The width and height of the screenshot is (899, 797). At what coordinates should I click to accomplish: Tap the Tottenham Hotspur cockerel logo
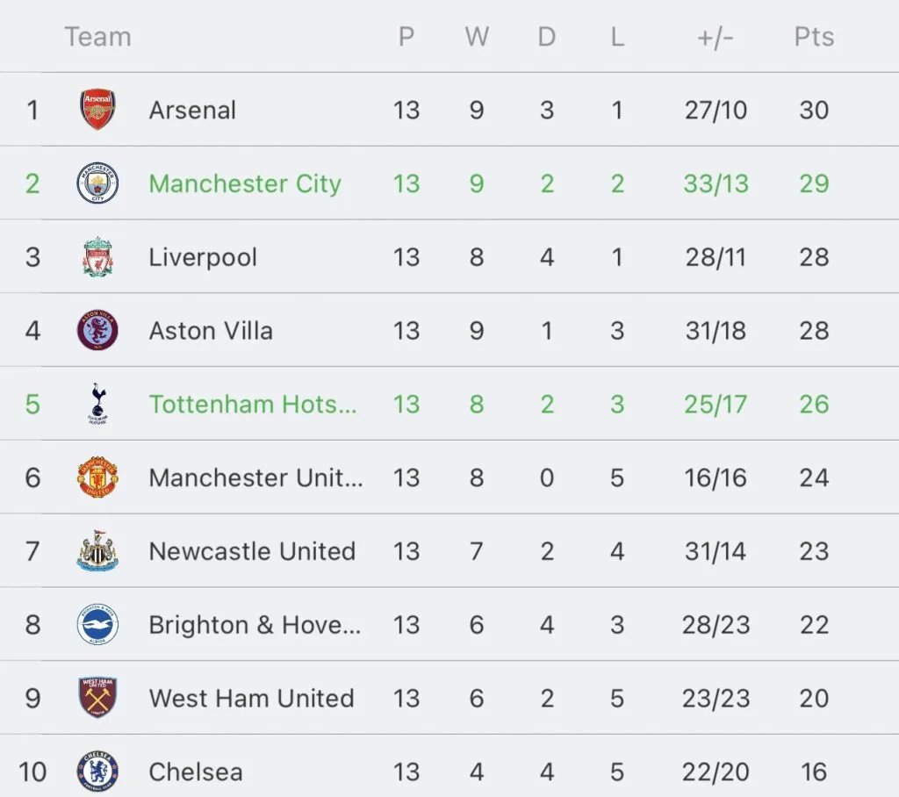tap(97, 404)
